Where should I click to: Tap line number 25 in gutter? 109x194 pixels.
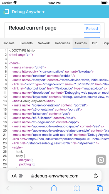(x=5, y=151)
